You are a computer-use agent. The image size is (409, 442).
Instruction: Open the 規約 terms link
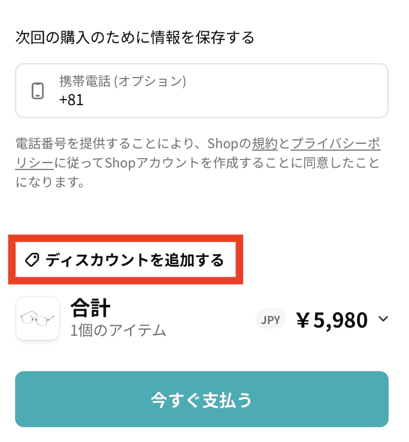[265, 144]
